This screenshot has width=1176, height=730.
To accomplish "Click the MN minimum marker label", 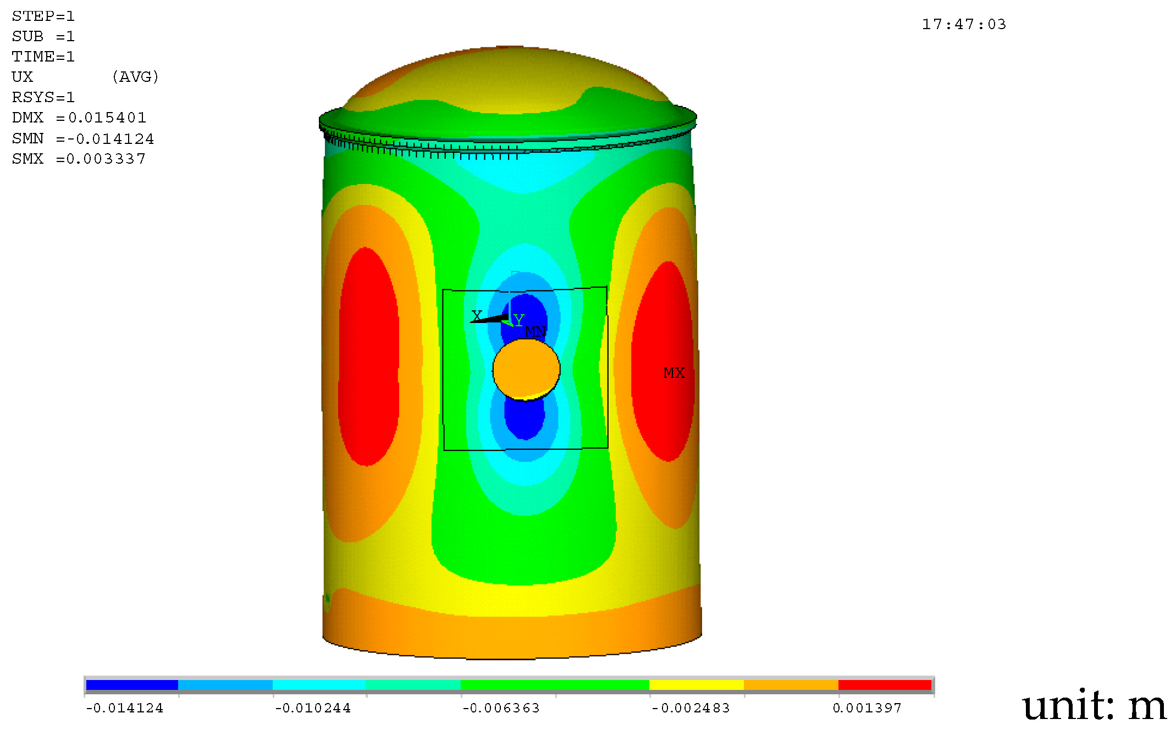I will coord(535,332).
